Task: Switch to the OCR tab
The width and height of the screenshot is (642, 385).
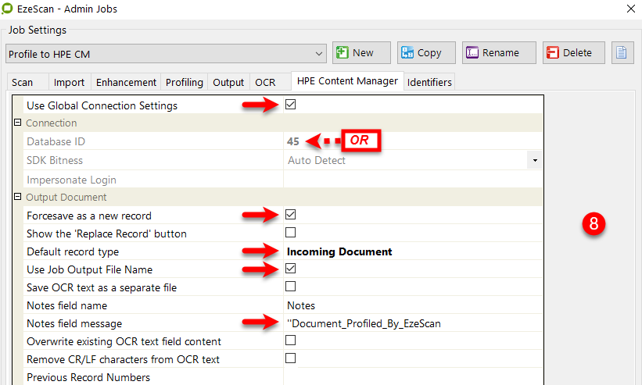Action: (x=265, y=82)
